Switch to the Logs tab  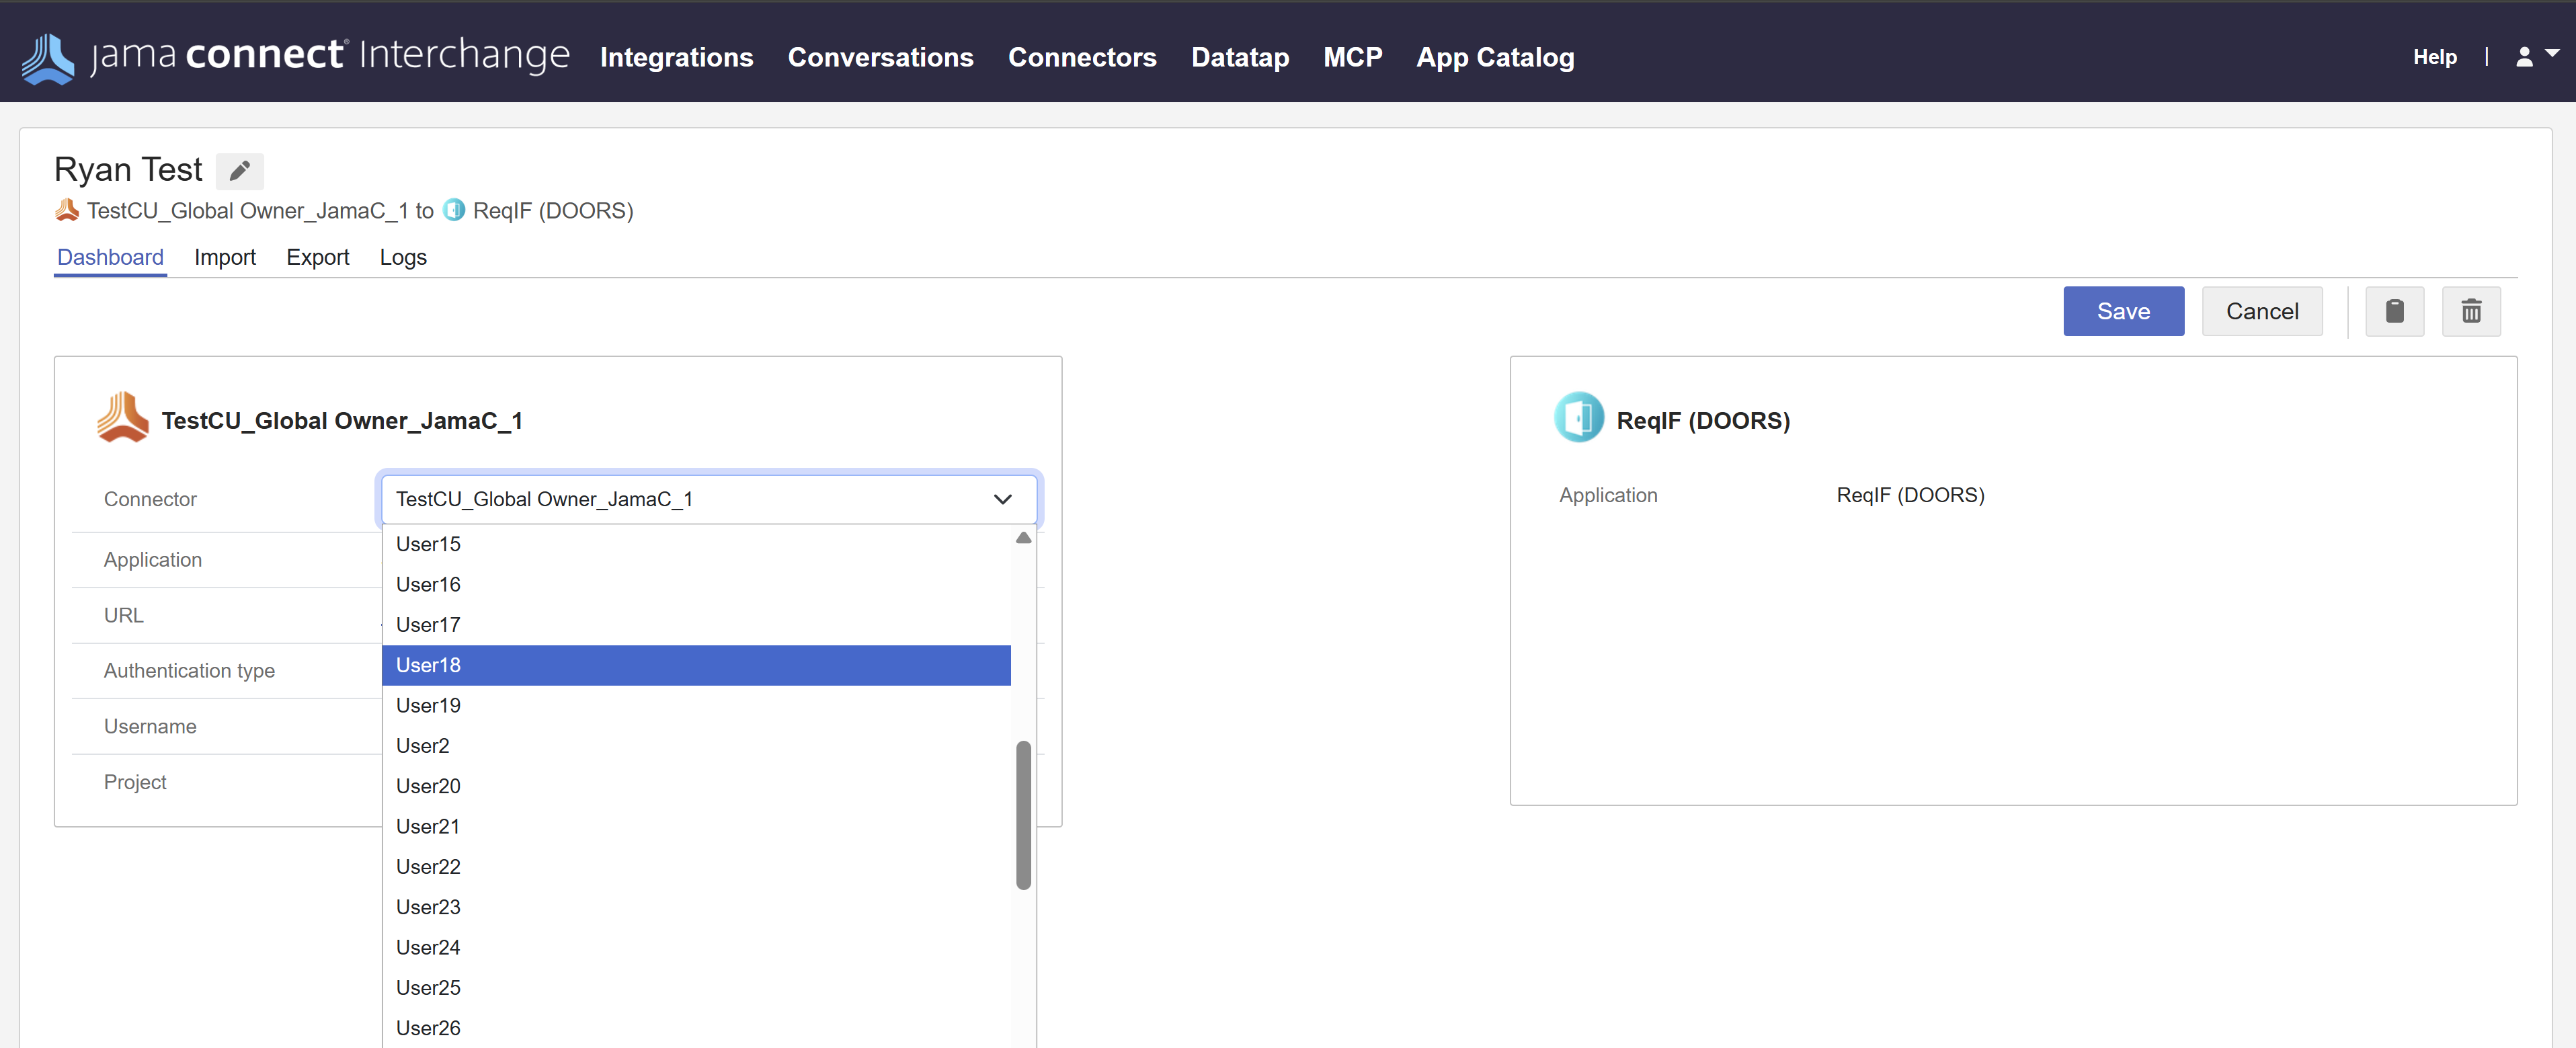coord(403,257)
